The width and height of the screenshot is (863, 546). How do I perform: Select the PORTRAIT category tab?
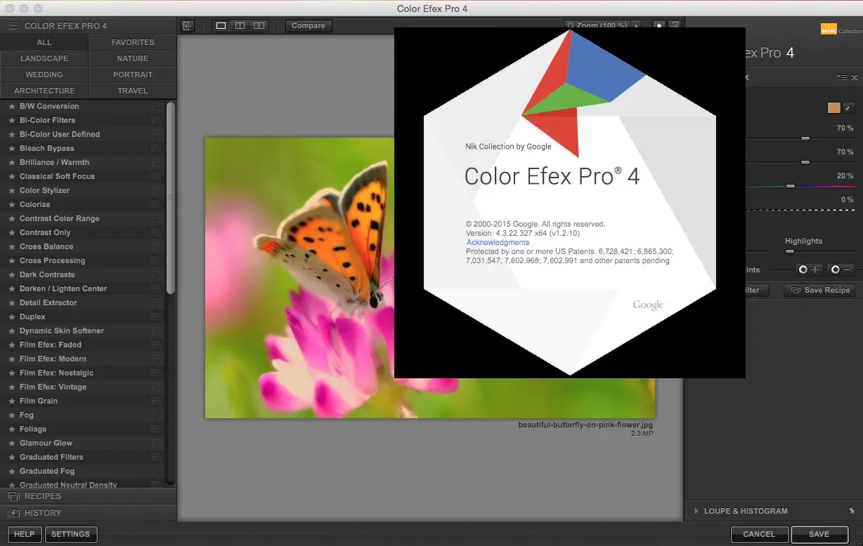(133, 75)
